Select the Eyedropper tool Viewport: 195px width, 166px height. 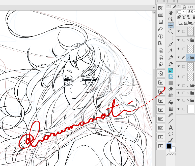171,44
